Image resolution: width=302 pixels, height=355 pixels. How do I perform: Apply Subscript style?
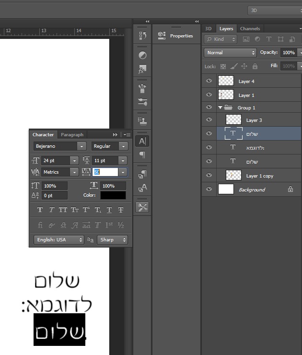coord(98,210)
